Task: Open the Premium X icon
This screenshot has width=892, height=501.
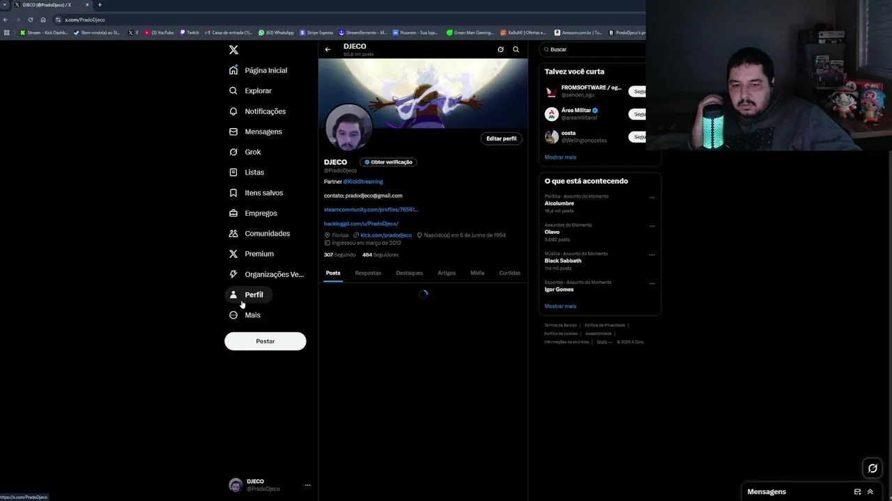Action: click(233, 254)
